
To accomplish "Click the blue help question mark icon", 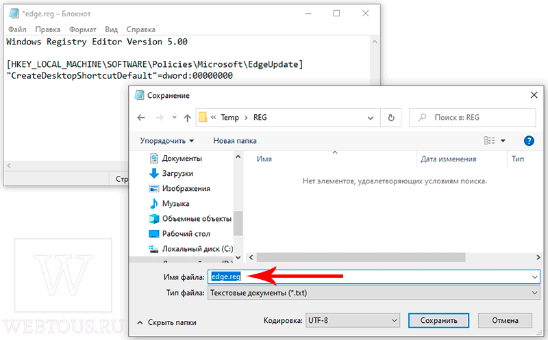I will click(529, 141).
